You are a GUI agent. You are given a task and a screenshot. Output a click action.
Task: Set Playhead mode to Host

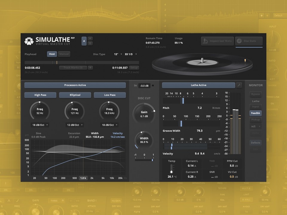[52, 54]
